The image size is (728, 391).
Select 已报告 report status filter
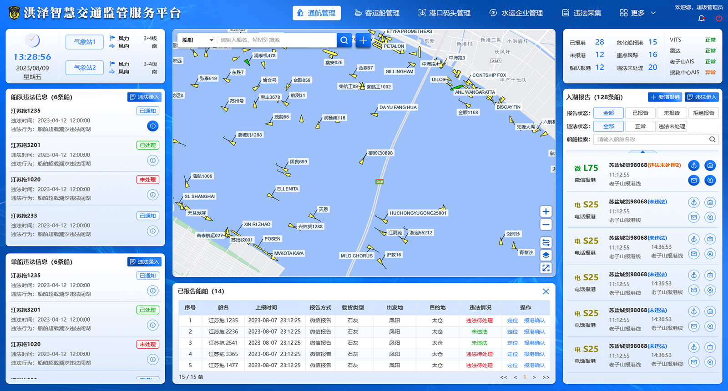coord(640,113)
